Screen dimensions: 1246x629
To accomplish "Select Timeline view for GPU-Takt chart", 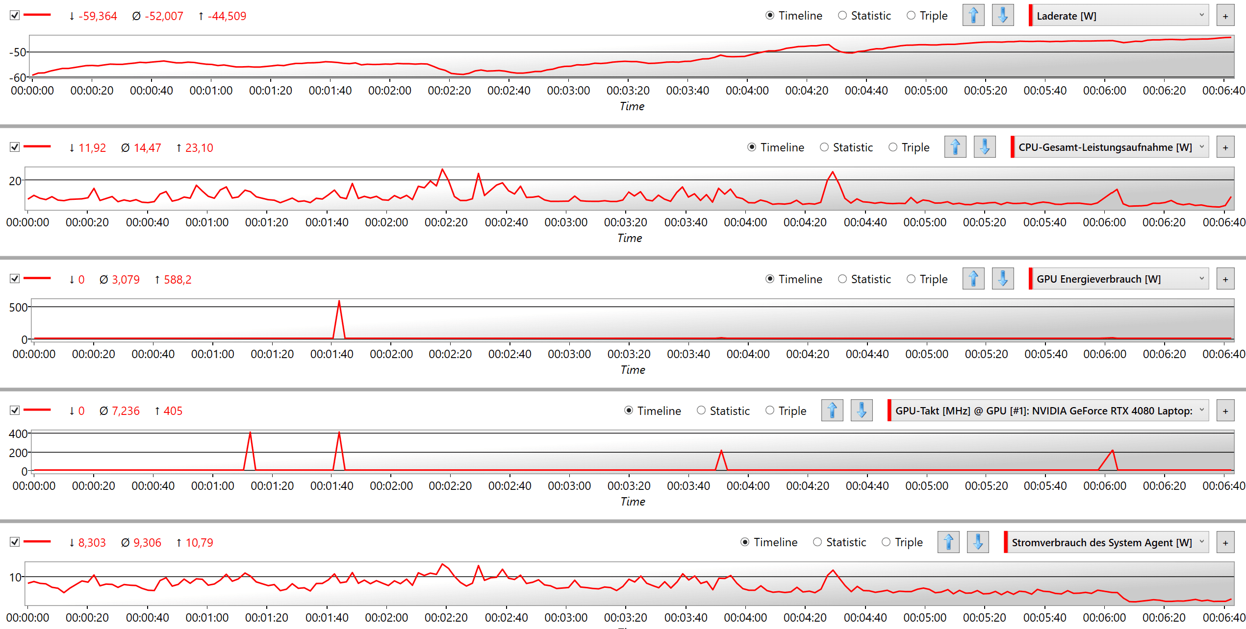I will click(653, 411).
